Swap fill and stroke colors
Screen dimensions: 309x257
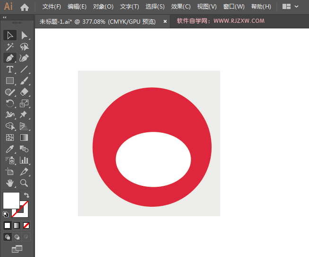point(26,195)
